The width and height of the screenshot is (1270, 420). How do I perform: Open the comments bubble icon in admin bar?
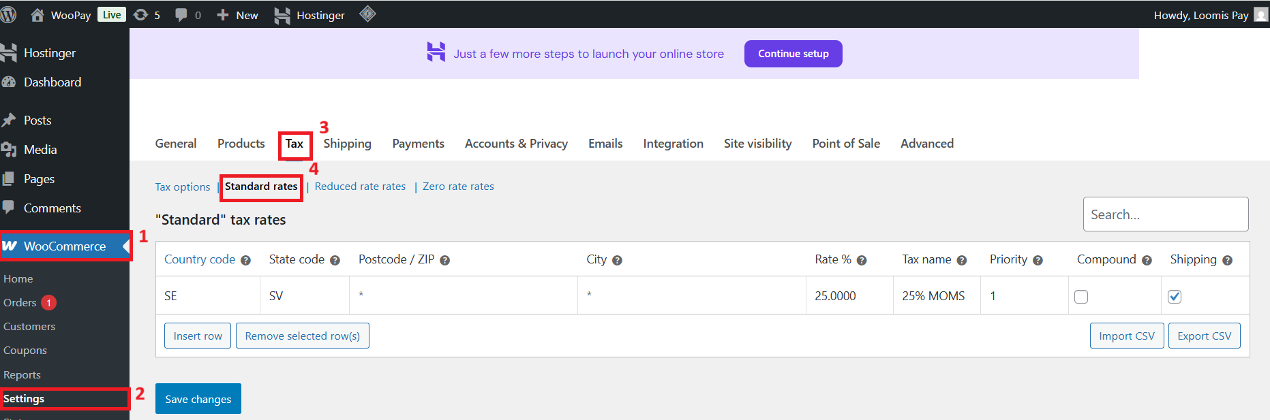pyautogui.click(x=181, y=15)
